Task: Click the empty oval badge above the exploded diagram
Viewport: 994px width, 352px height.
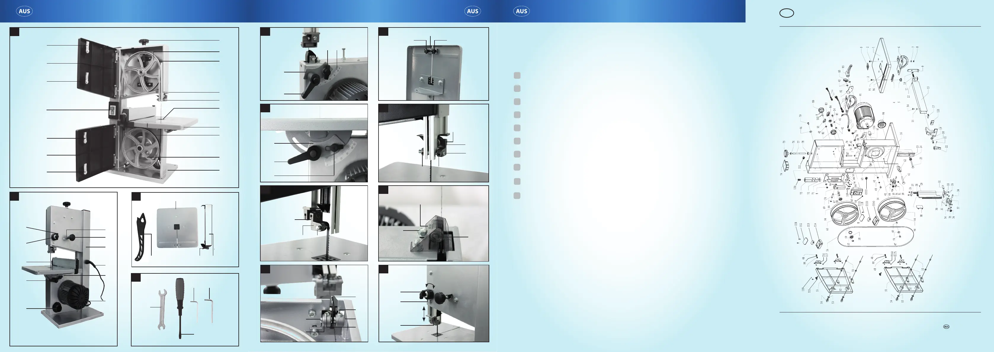Action: click(x=787, y=13)
